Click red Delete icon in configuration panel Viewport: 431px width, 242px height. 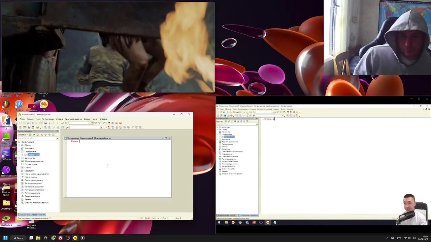(x=42, y=135)
